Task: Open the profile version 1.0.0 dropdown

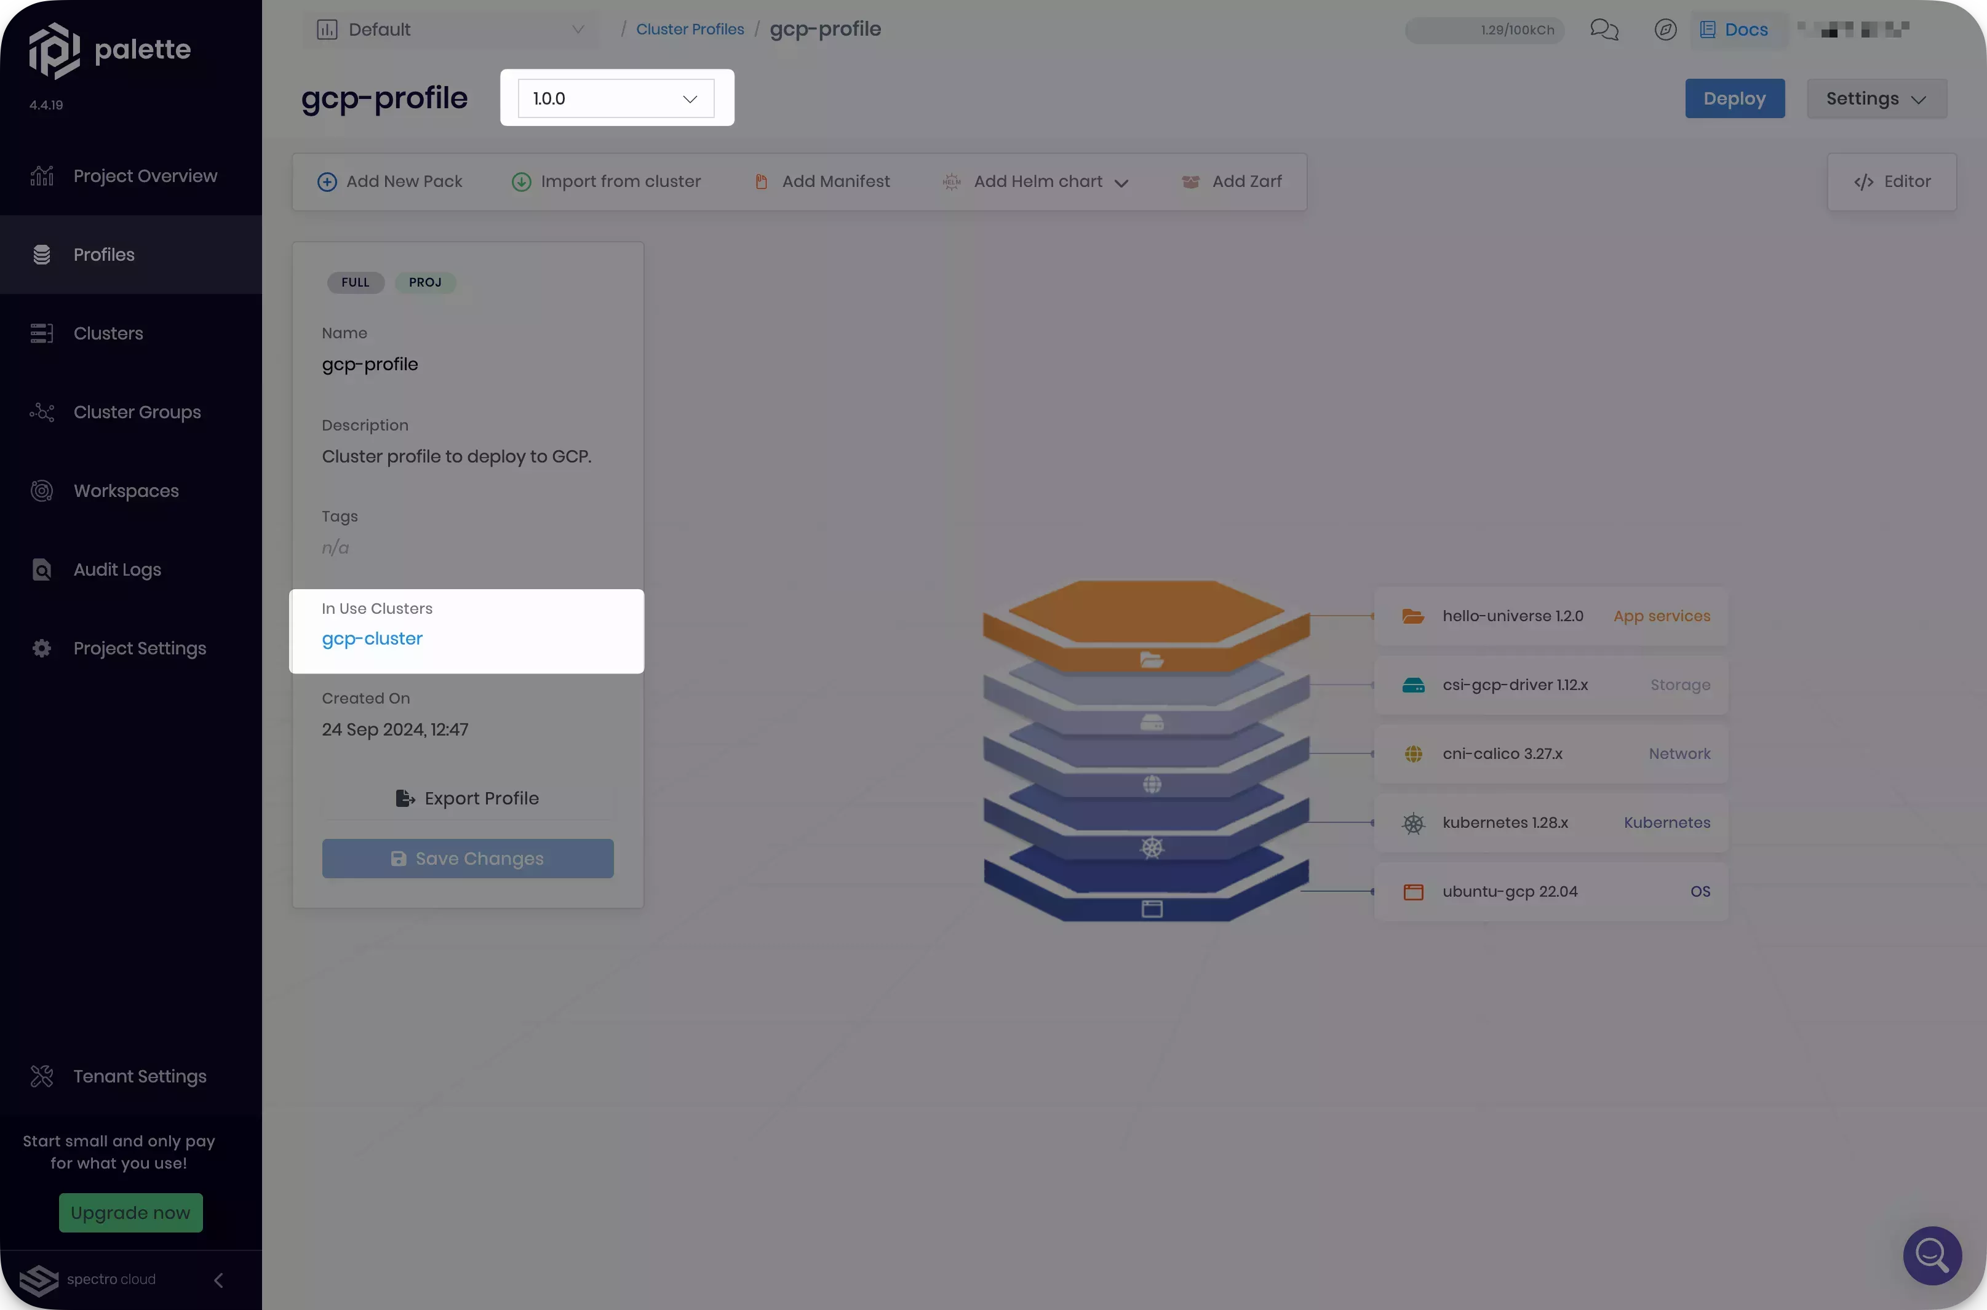Action: pyautogui.click(x=616, y=98)
